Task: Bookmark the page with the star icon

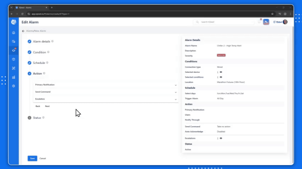Action: (272, 14)
